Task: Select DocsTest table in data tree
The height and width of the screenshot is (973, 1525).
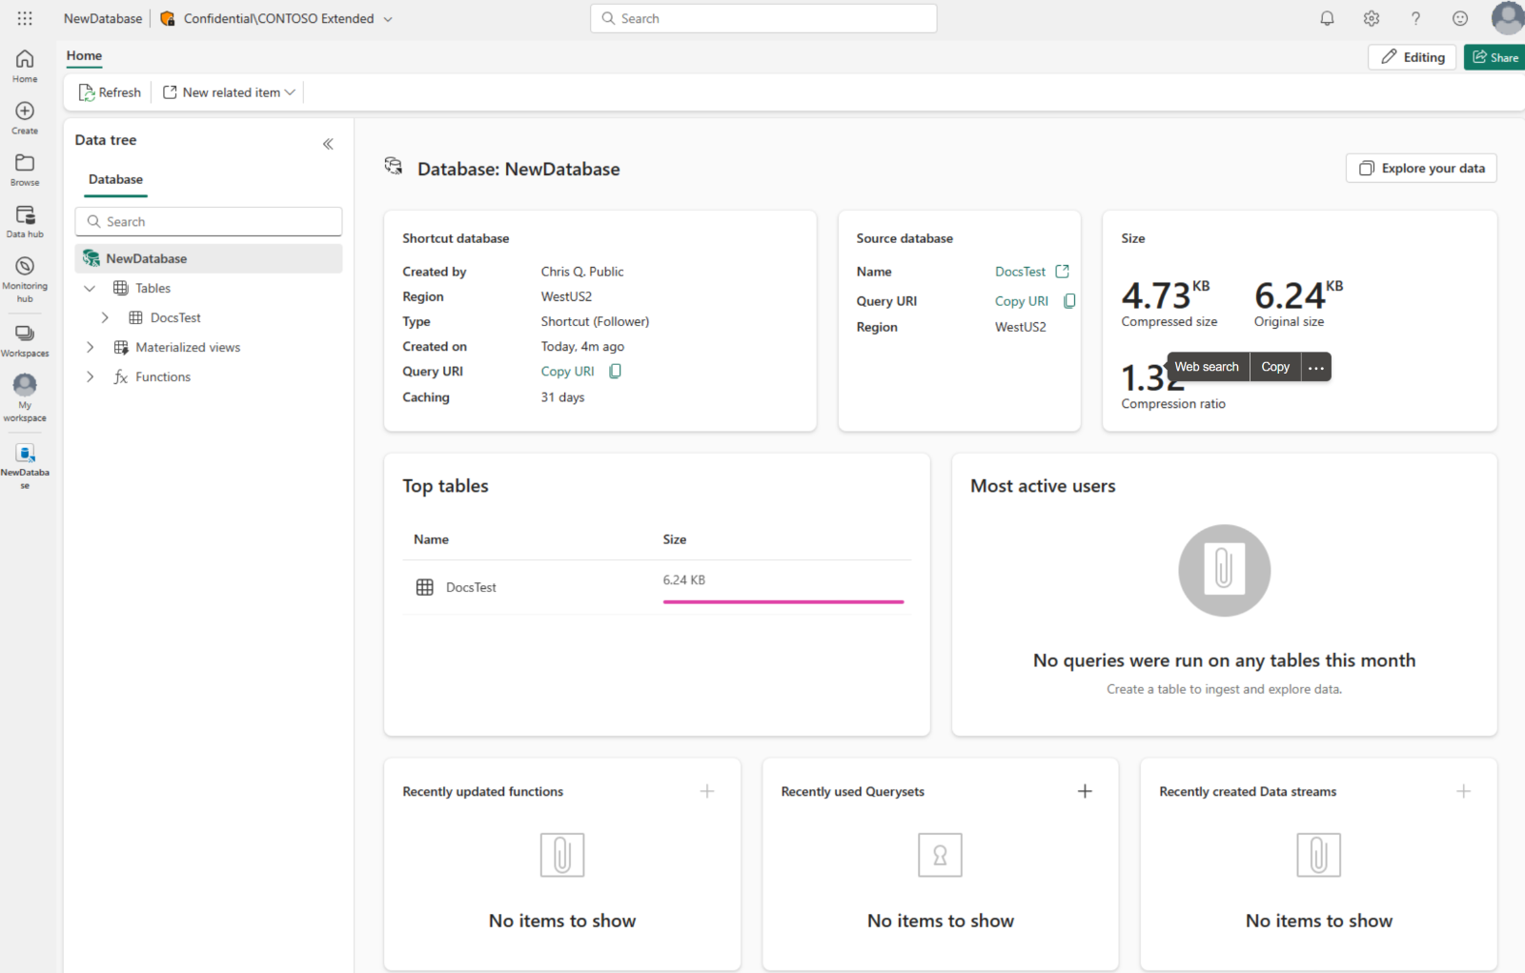Action: (x=175, y=317)
